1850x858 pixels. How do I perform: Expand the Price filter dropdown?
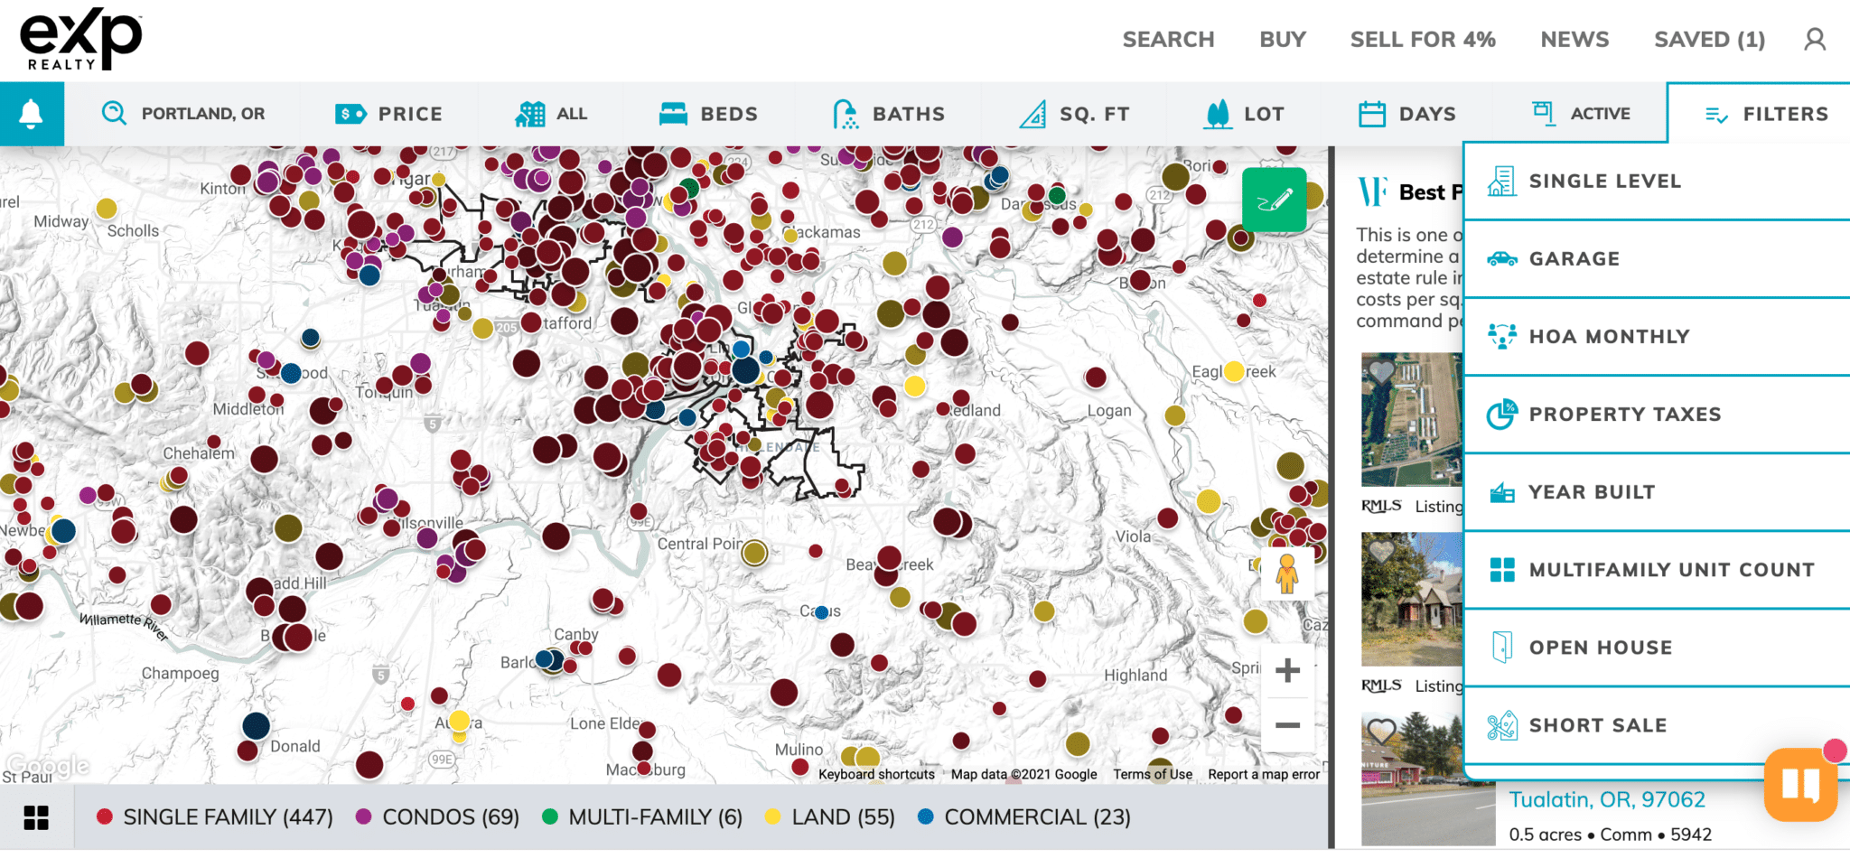click(x=389, y=114)
